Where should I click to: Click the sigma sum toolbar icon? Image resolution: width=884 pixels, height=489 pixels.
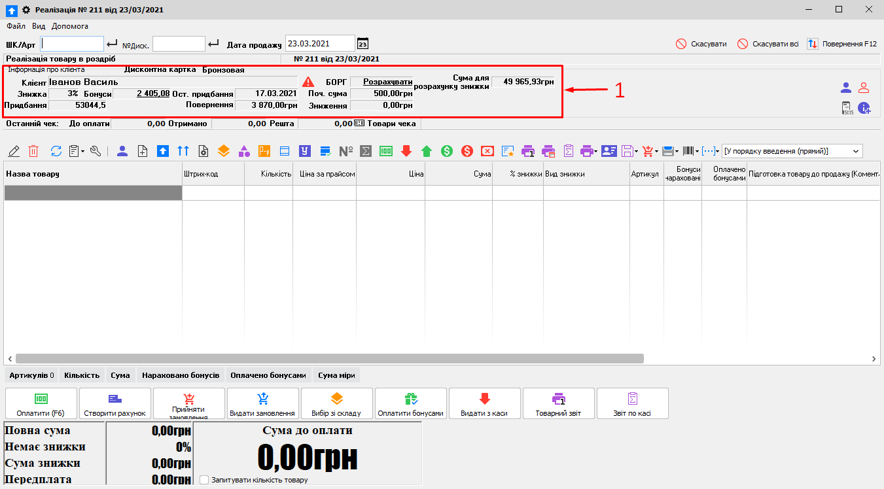coord(366,151)
